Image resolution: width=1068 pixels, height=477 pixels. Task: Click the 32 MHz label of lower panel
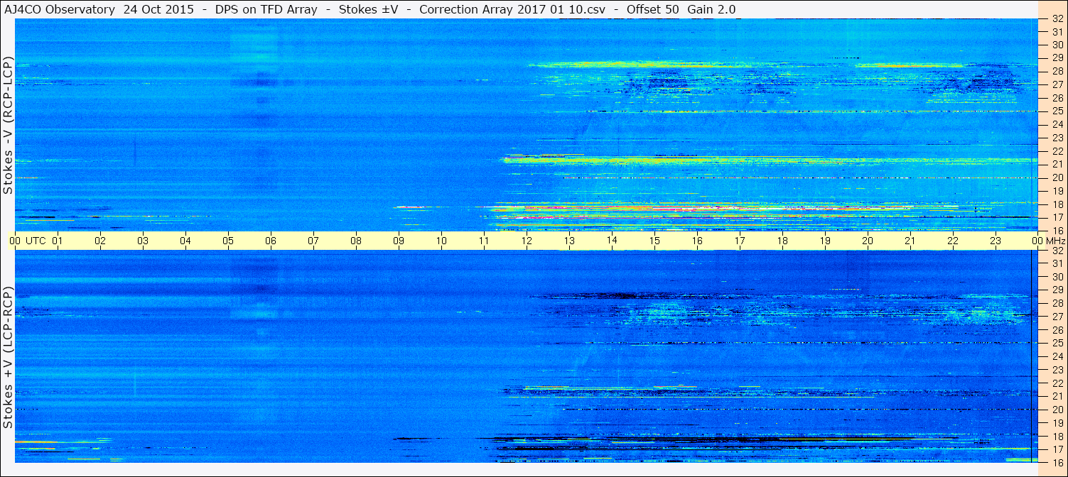click(x=1057, y=251)
